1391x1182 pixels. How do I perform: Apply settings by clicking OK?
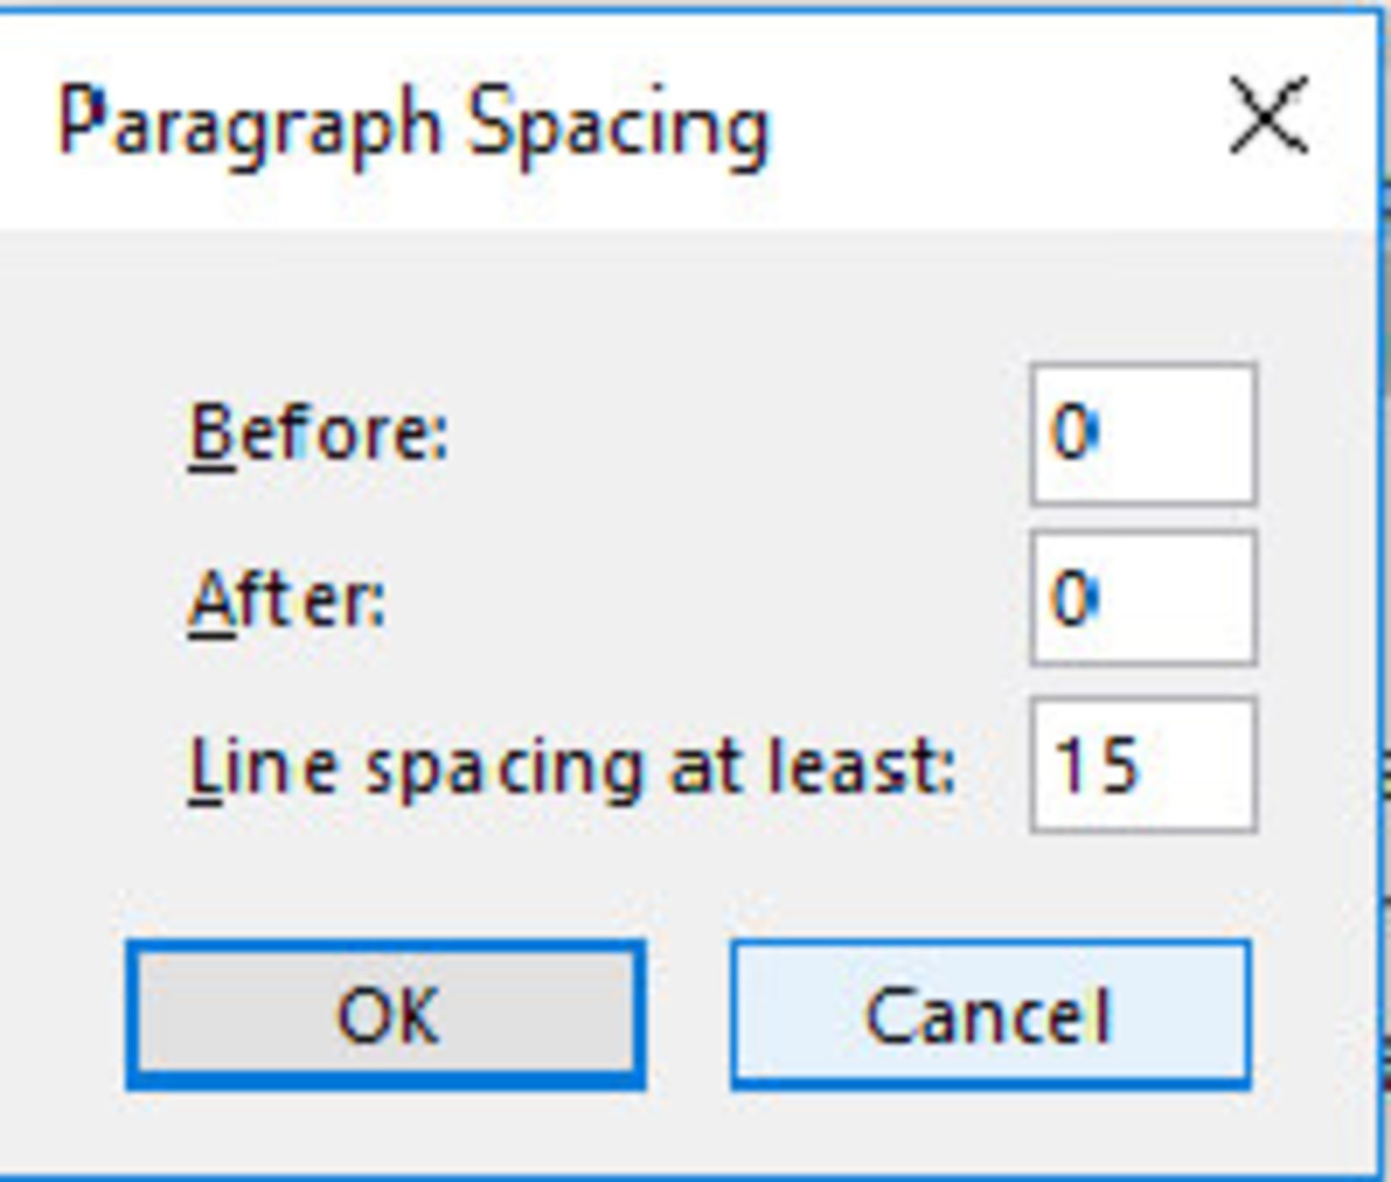pyautogui.click(x=385, y=1014)
